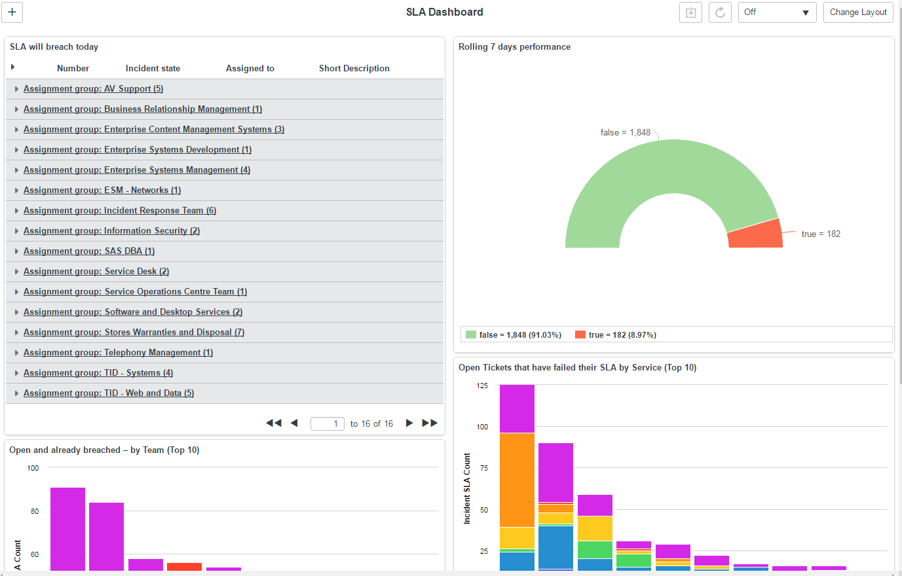902x576 pixels.
Task: Open the auto-refresh Off dropdown
Action: pos(777,12)
